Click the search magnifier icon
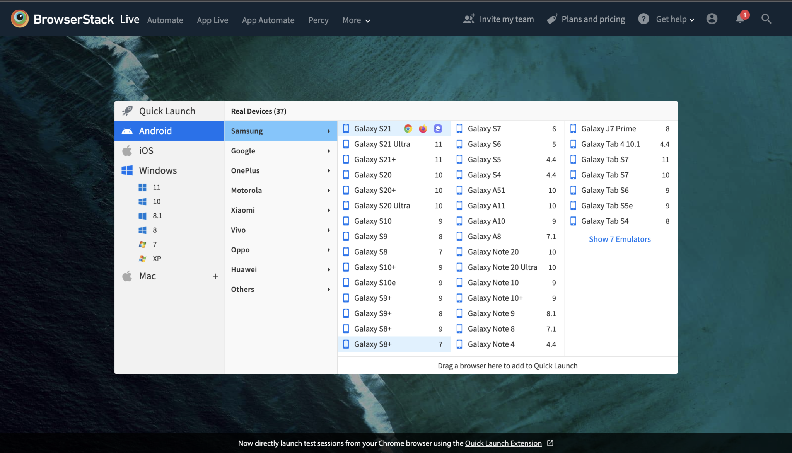 click(x=766, y=19)
